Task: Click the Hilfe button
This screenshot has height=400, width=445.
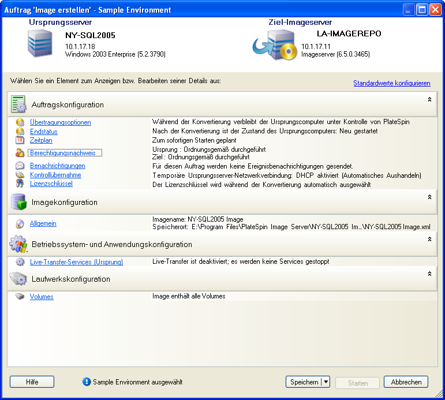Action: tap(32, 382)
